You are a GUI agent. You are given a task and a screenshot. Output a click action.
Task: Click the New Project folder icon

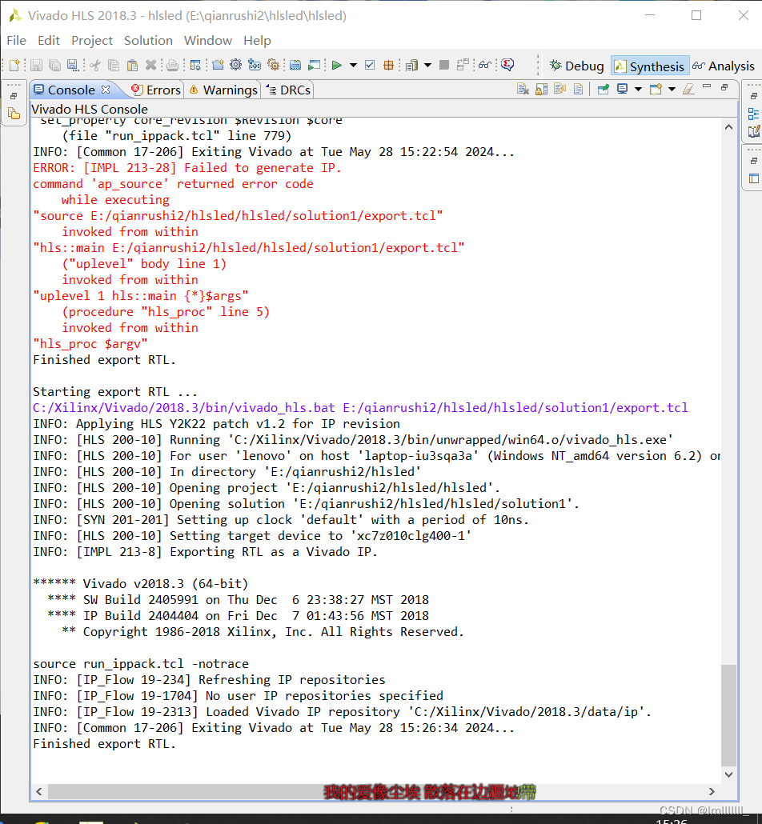[219, 65]
